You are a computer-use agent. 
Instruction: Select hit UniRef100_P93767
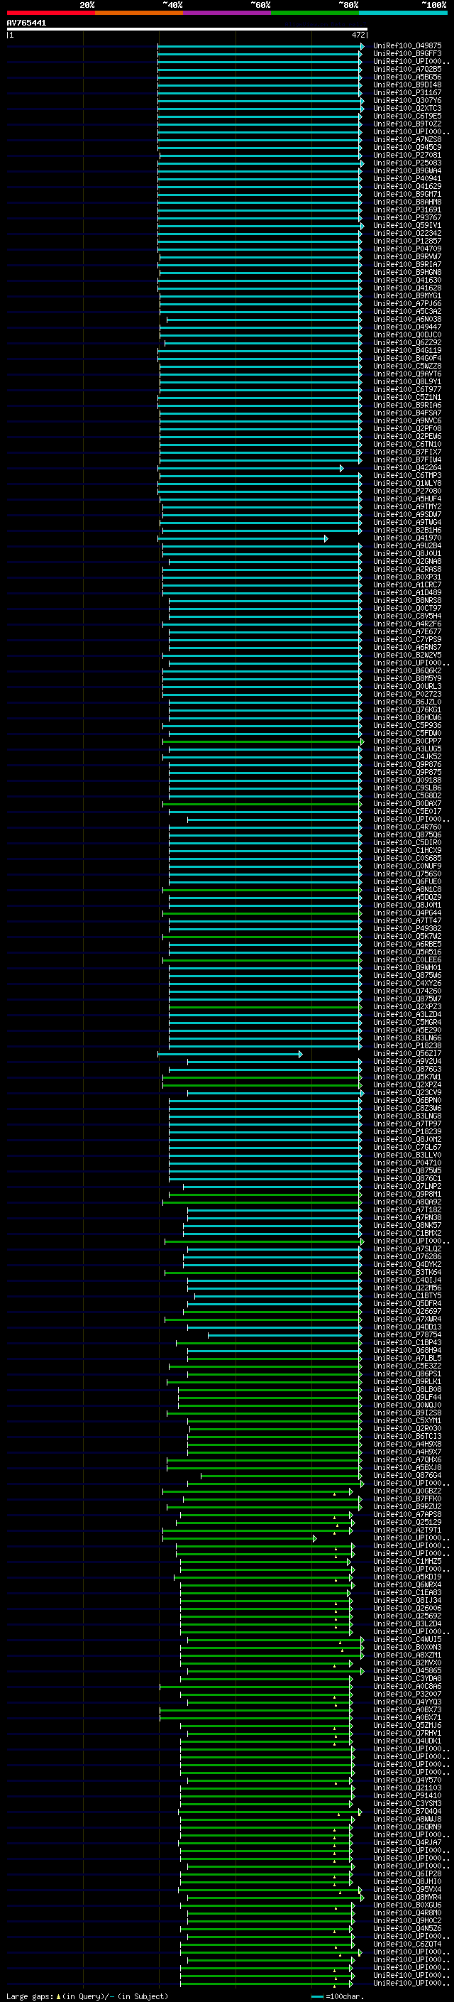(407, 217)
